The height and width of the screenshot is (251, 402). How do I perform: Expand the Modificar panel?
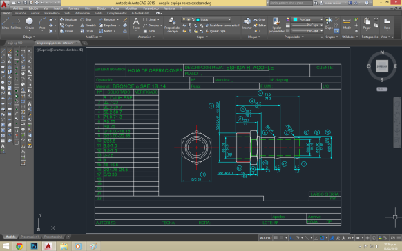pyautogui.click(x=93, y=37)
